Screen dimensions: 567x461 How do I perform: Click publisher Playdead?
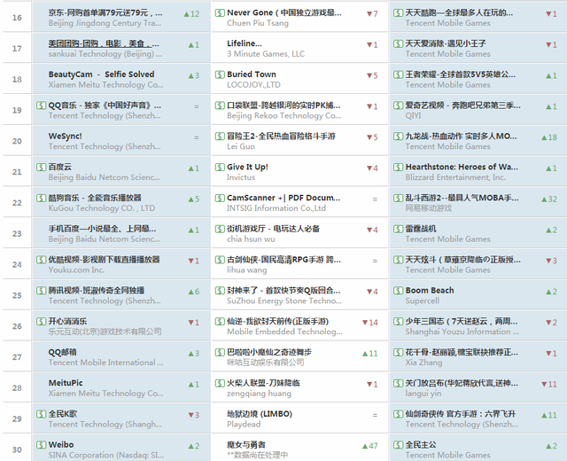pos(244,424)
